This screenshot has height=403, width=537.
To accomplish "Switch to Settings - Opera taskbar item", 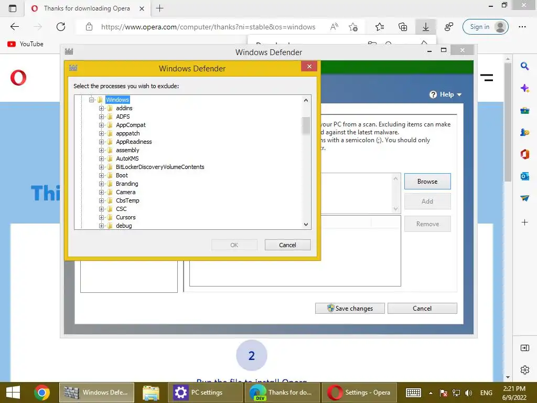I will point(360,393).
